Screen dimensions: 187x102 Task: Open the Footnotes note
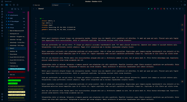(13, 63)
